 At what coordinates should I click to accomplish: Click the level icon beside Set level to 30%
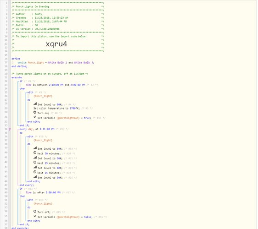click(x=35, y=177)
